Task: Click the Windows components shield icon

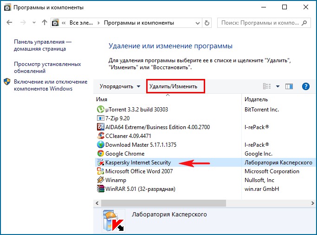Action: click(7, 82)
